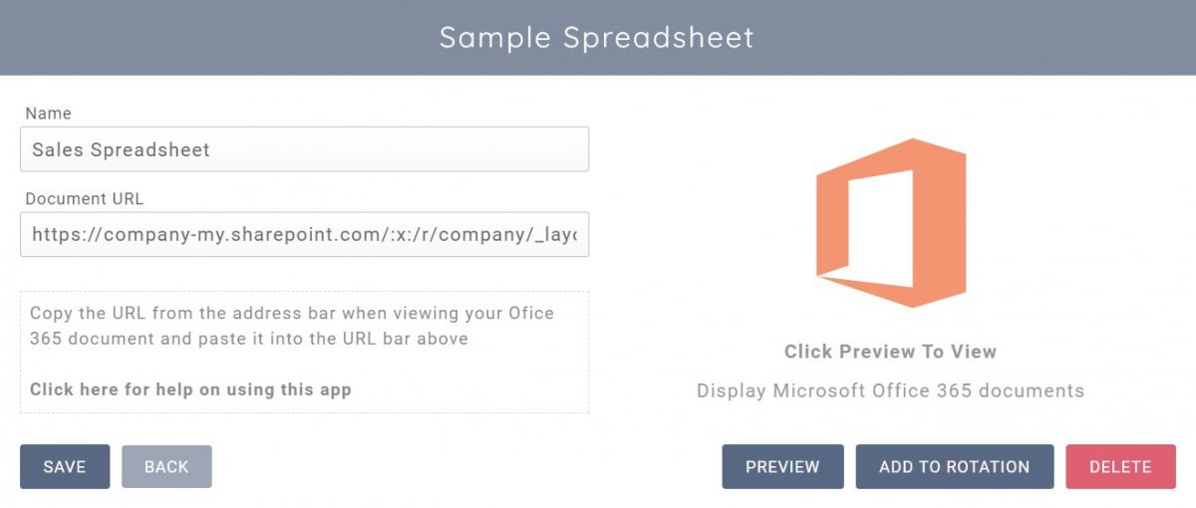Viewport: 1196px width, 508px height.
Task: Open the 'Click here for help' link
Action: [x=190, y=389]
